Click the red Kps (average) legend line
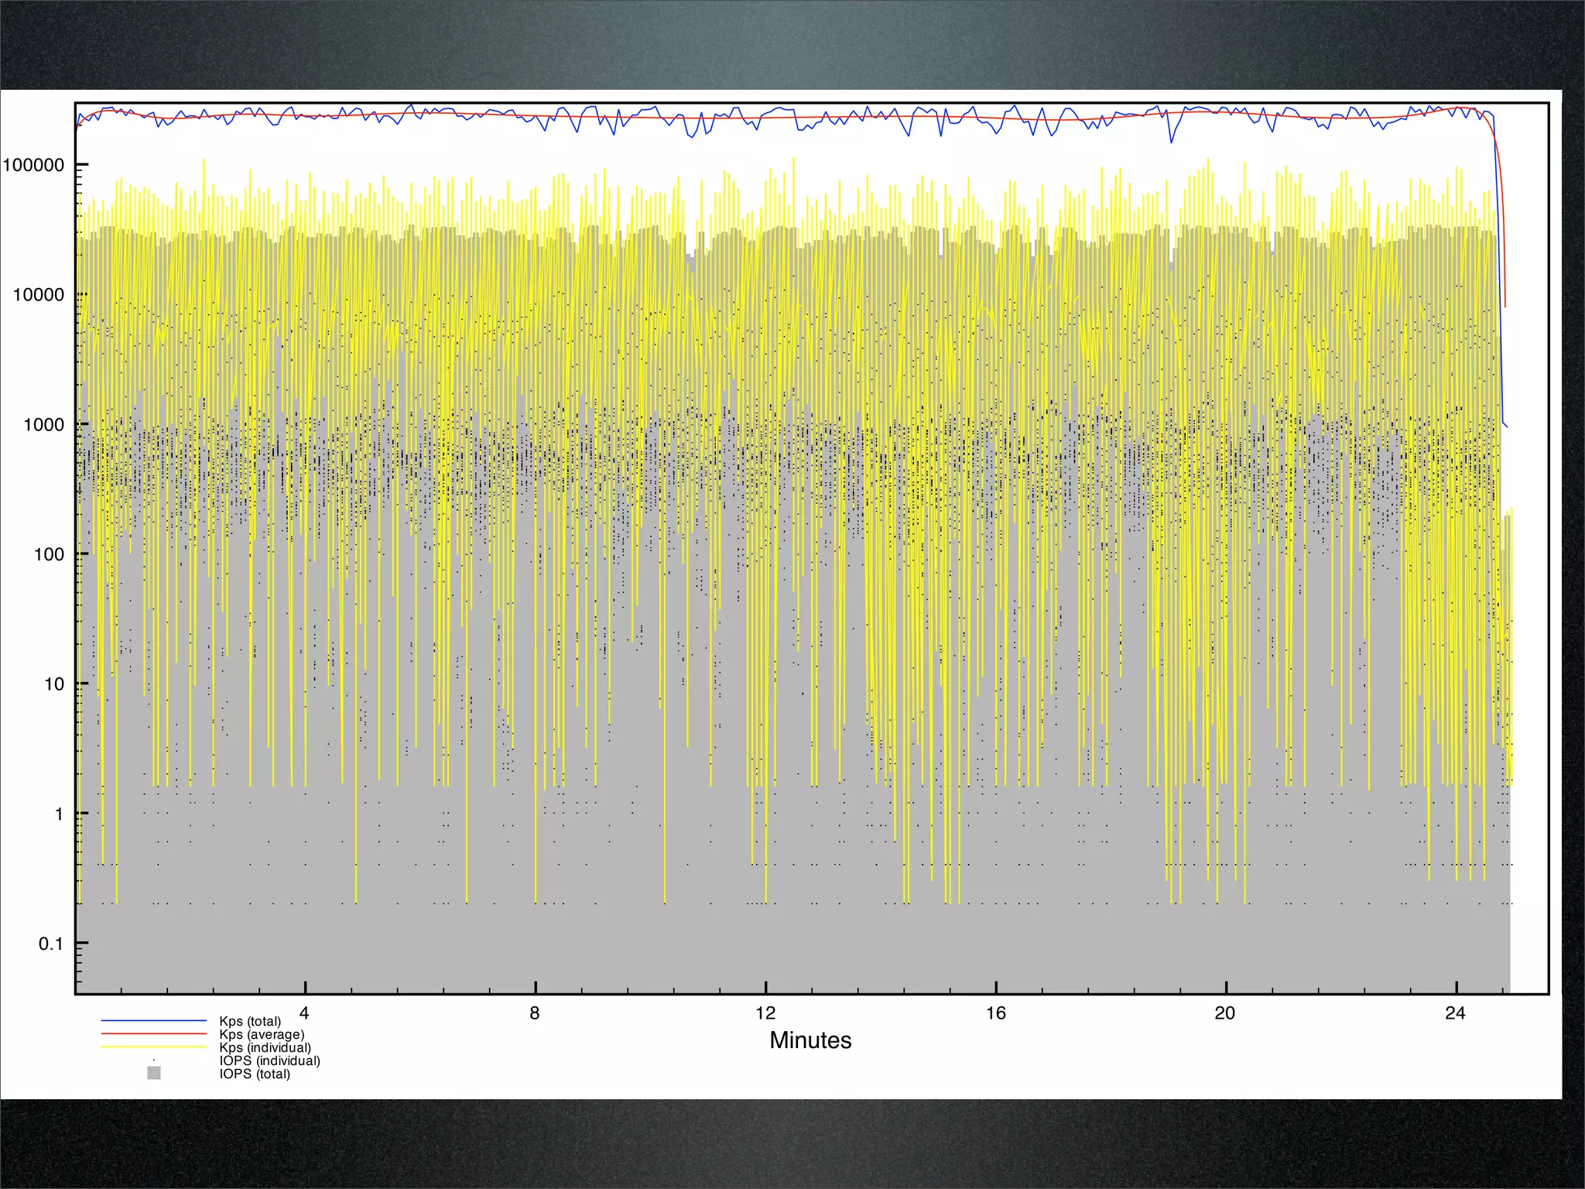This screenshot has width=1585, height=1189. click(x=153, y=1034)
